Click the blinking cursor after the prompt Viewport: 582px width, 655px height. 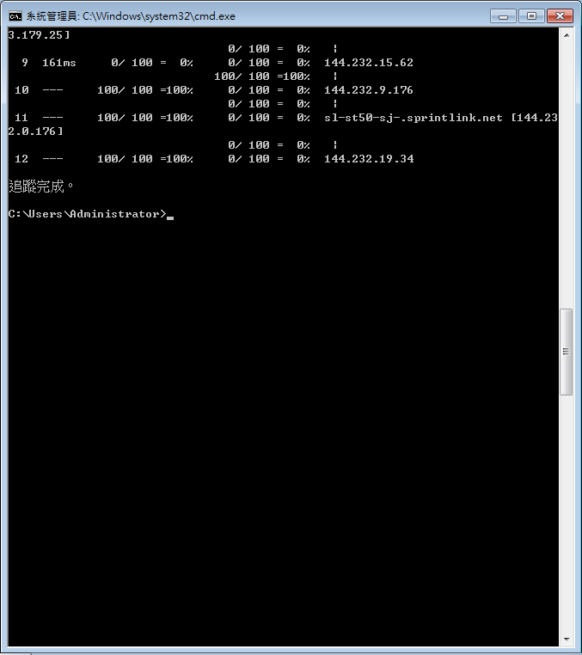pos(170,217)
